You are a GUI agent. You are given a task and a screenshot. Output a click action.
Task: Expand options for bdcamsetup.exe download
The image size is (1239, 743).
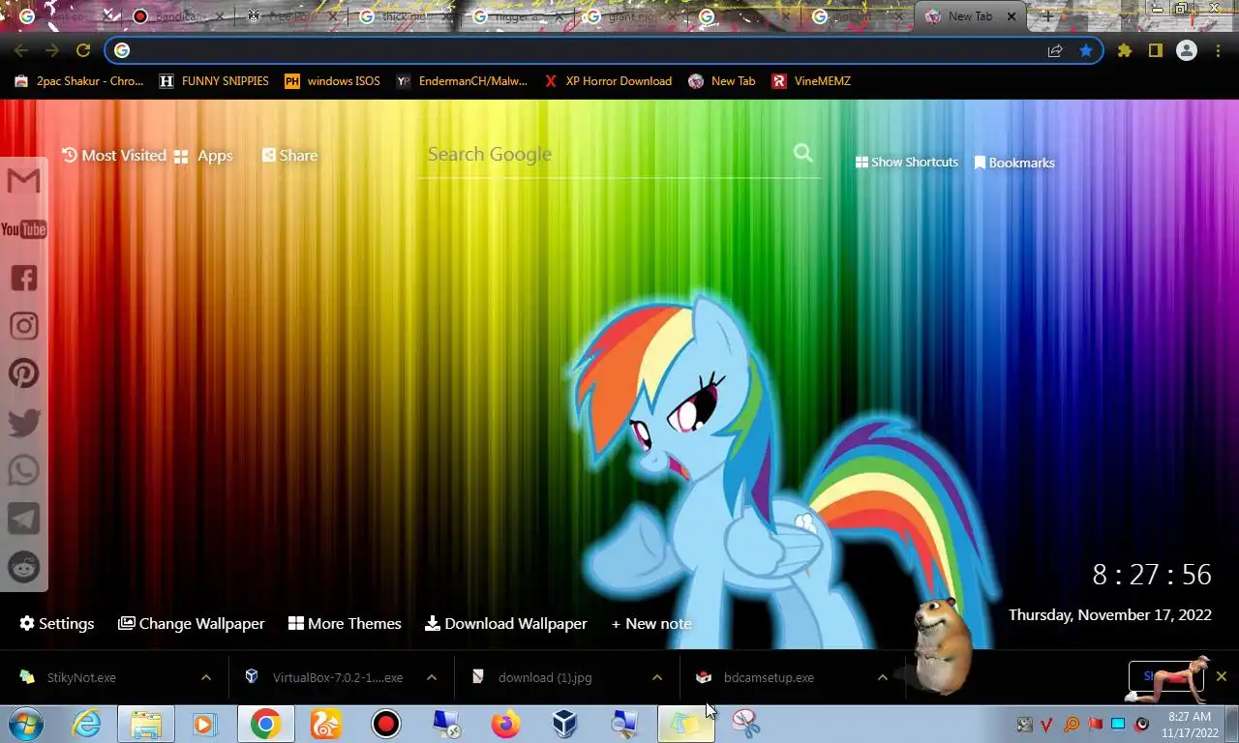click(x=883, y=677)
